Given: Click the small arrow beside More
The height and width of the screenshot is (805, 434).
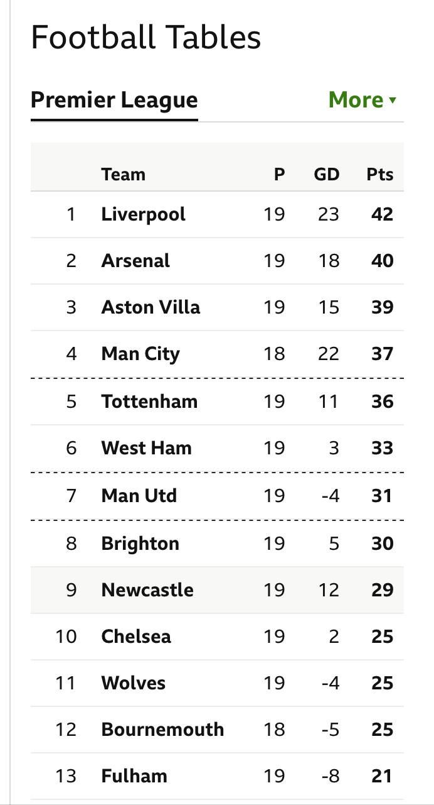Looking at the screenshot, I should coord(393,101).
